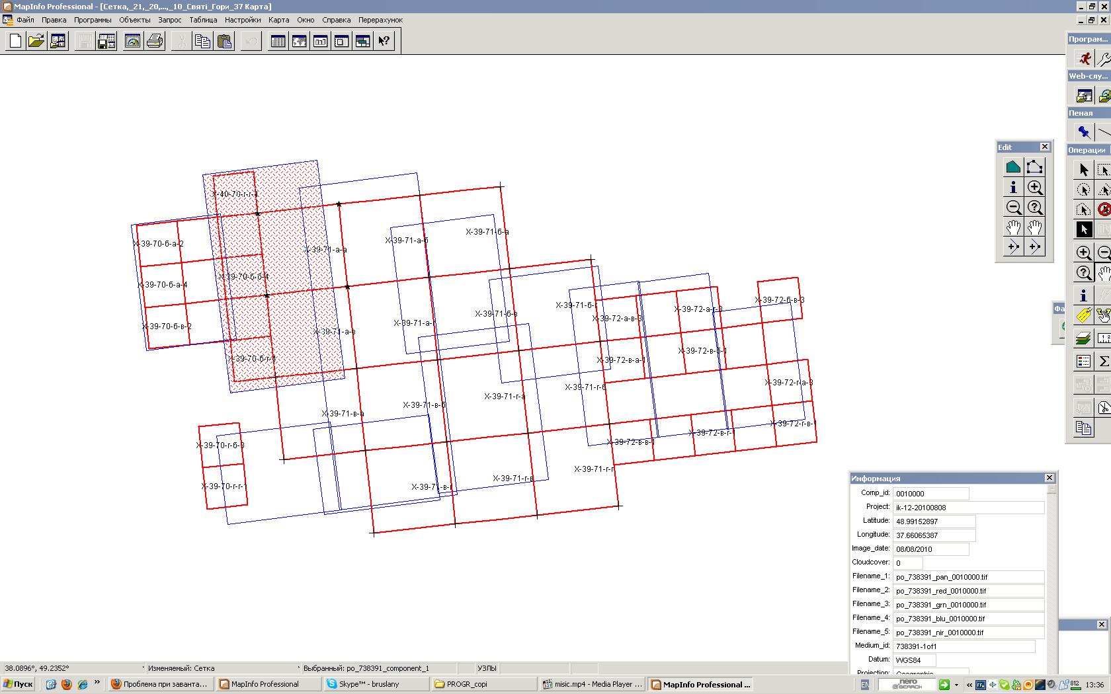Click the Show Legend list icon
This screenshot has width=1111, height=694.
pos(1083,361)
